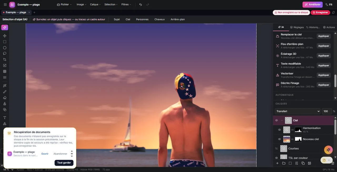Viewport: 337px width, 172px height.
Task: Select the grid tool in toolbar
Action: point(4,71)
